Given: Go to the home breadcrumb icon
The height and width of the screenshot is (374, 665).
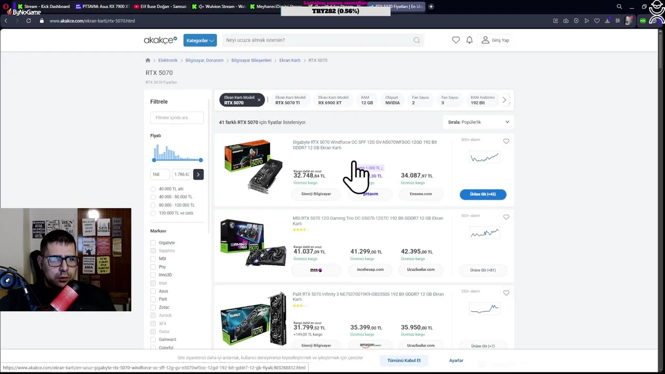Looking at the screenshot, I should 148,60.
